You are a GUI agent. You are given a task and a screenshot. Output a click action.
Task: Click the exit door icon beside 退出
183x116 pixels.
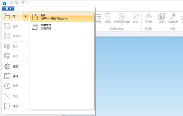tap(7, 106)
